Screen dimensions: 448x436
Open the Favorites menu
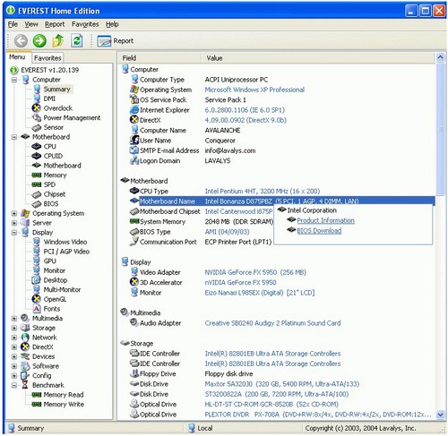[85, 24]
